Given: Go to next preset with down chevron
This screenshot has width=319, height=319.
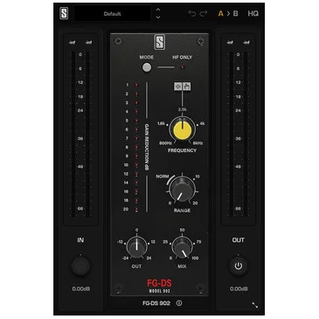Looking at the screenshot, I should pyautogui.click(x=158, y=17).
